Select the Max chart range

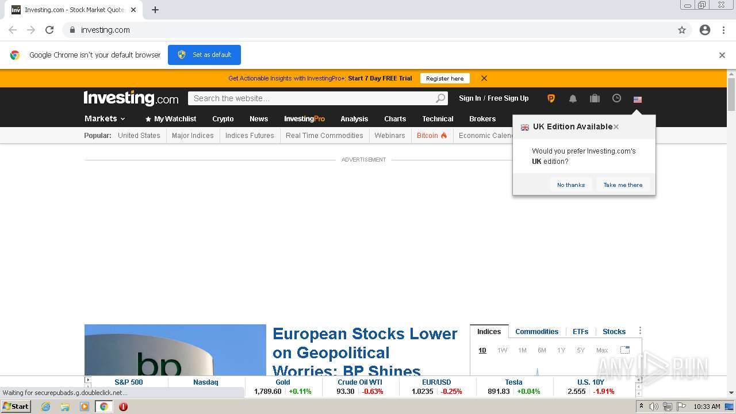coord(602,350)
